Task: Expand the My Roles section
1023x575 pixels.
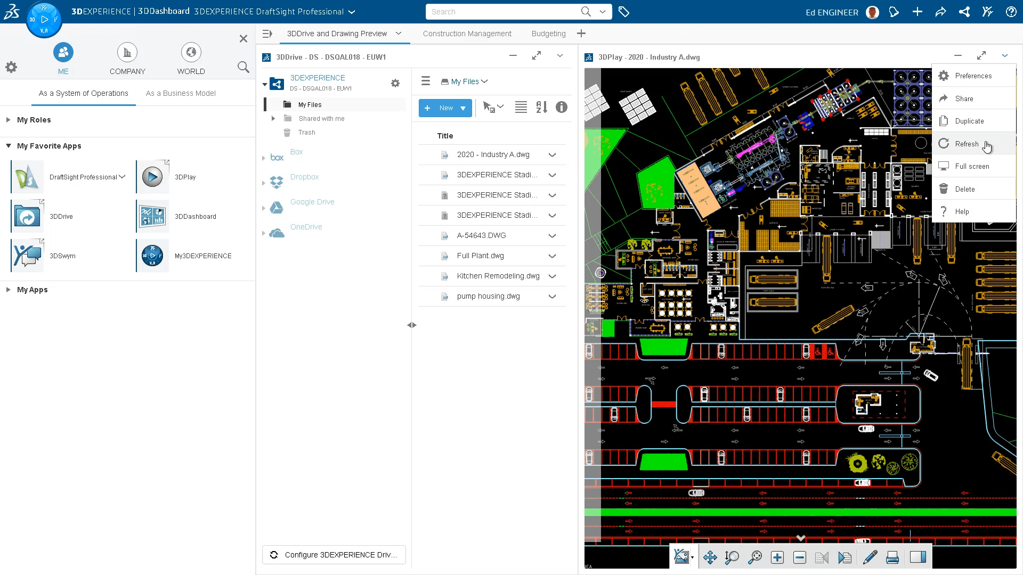Action: (x=9, y=120)
